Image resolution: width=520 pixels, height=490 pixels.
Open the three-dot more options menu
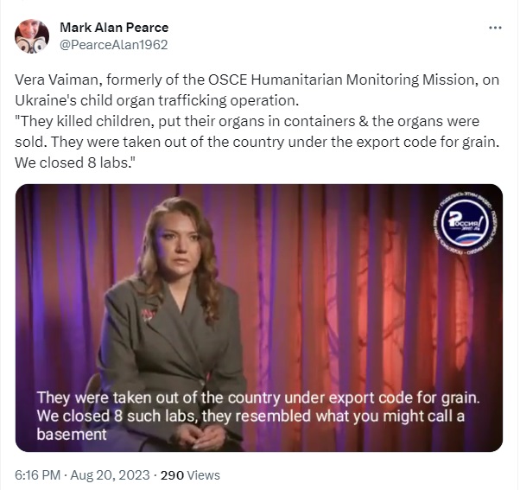pos(495,28)
